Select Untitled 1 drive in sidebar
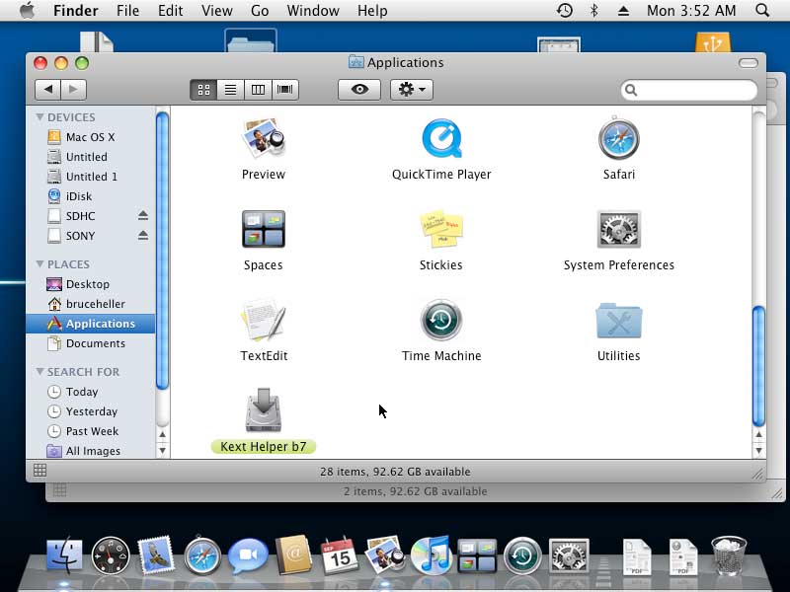 tap(91, 177)
